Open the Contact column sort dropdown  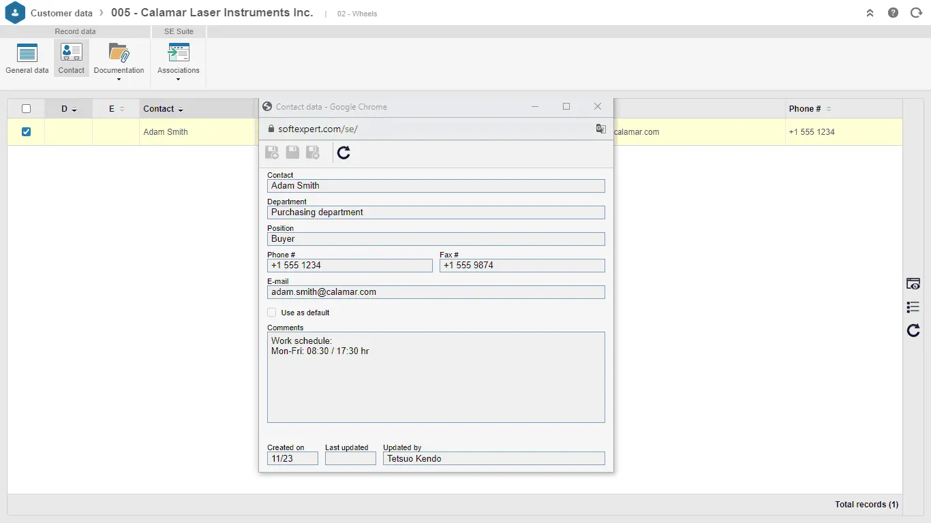click(x=181, y=110)
